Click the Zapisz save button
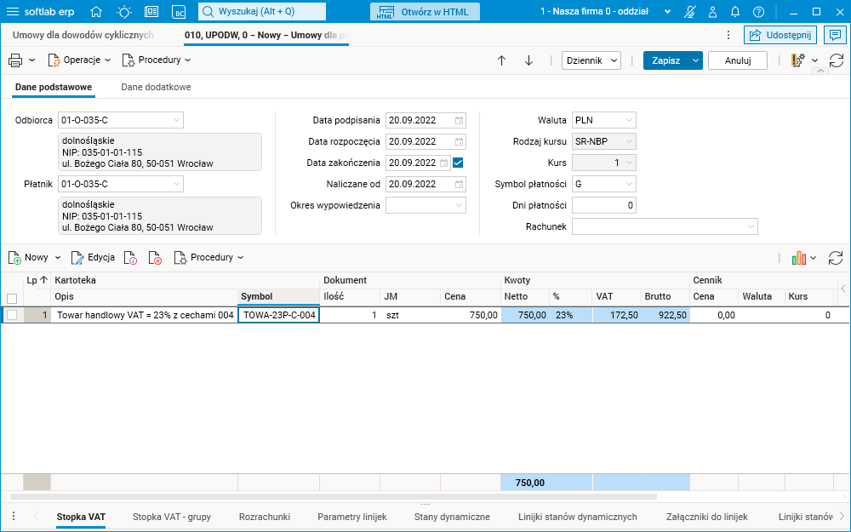The image size is (851, 532). pyautogui.click(x=666, y=60)
